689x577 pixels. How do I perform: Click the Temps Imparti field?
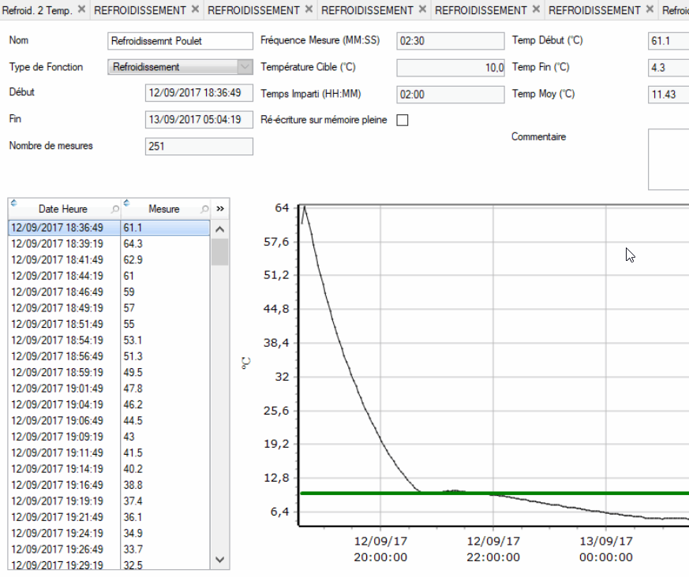[450, 95]
